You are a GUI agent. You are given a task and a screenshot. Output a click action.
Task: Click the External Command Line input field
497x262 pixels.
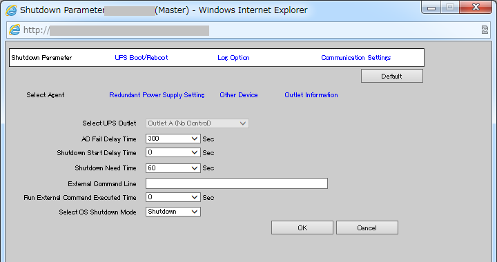(237, 183)
